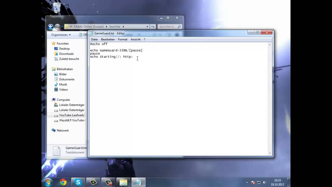
Task: Open the Organisieren dropdown
Action: tap(61, 35)
